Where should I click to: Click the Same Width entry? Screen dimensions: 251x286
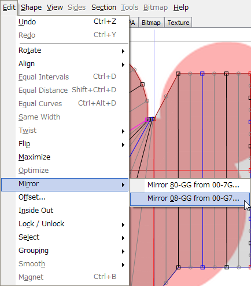pyautogui.click(x=65, y=117)
